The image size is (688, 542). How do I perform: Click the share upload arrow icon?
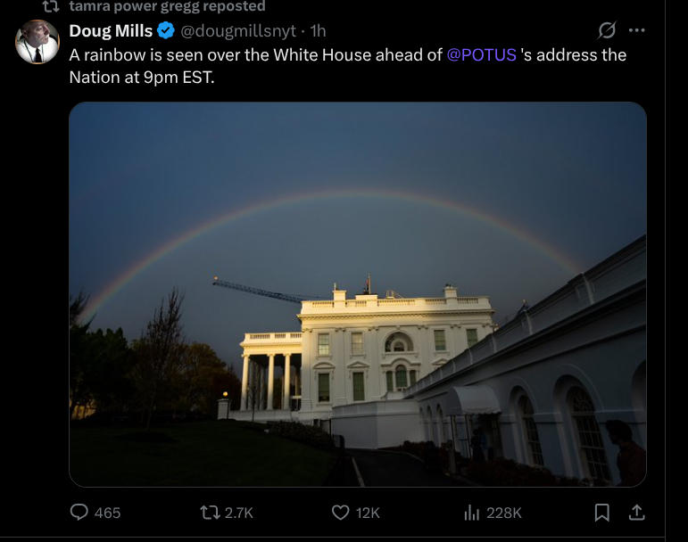coord(636,513)
